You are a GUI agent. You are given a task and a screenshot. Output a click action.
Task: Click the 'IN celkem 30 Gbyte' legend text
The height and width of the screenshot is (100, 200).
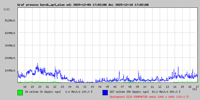39,92
